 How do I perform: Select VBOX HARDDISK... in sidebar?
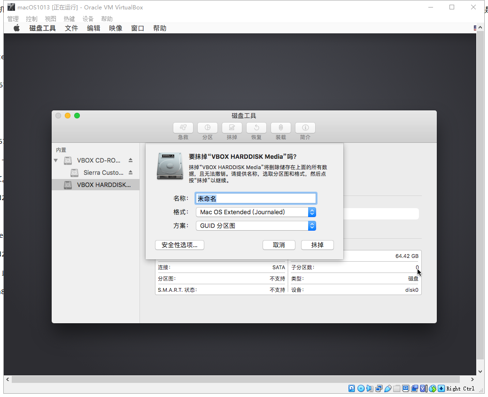coord(95,185)
